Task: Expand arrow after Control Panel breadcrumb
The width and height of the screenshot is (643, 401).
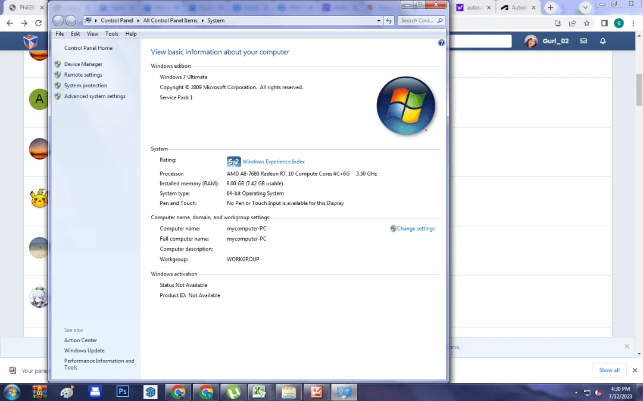Action: (x=138, y=20)
